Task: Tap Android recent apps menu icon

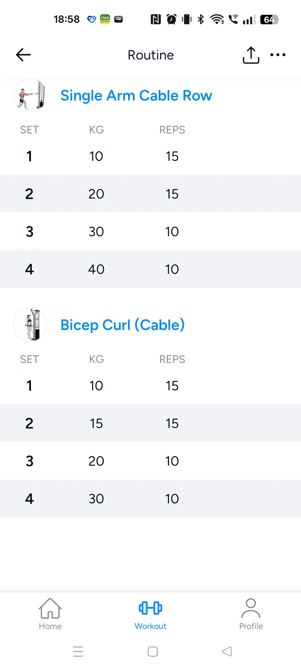Action: 78,652
